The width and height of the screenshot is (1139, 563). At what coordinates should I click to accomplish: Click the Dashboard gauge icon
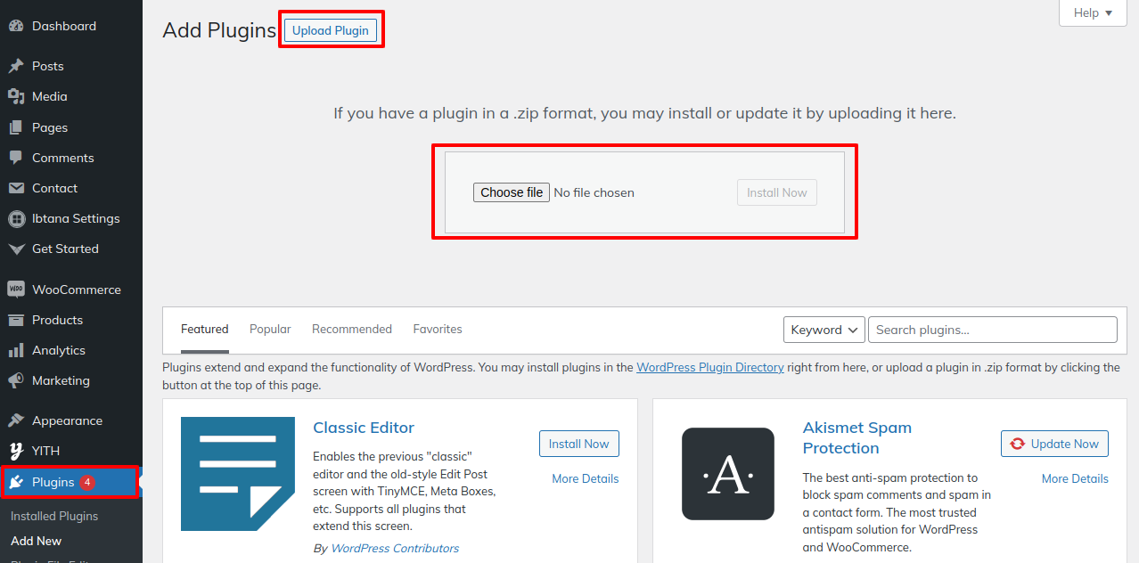[x=16, y=26]
